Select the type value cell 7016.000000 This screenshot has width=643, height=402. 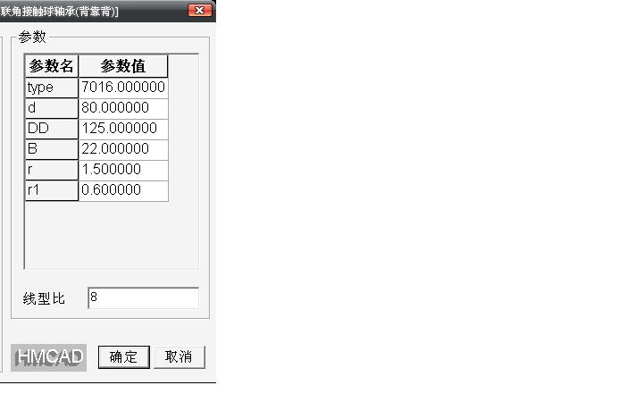[x=123, y=88]
